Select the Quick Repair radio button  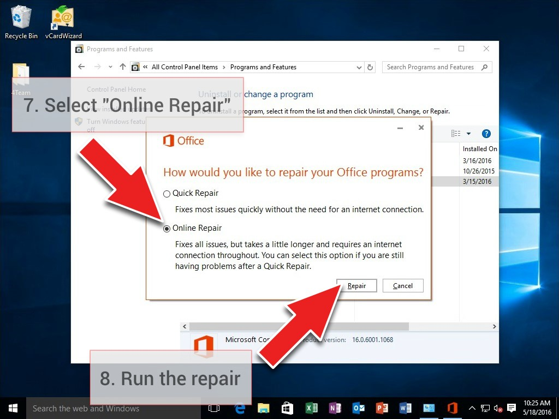point(167,194)
